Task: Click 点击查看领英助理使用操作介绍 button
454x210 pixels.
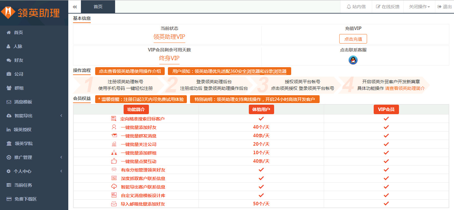Action: tap(130, 71)
